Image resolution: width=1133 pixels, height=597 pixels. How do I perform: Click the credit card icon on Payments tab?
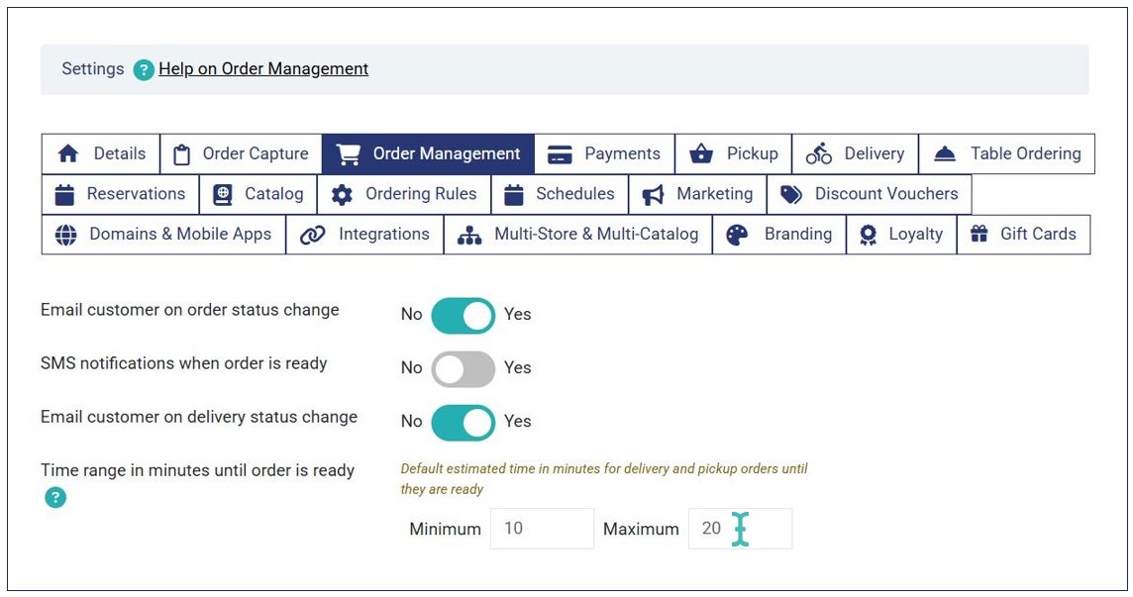560,154
